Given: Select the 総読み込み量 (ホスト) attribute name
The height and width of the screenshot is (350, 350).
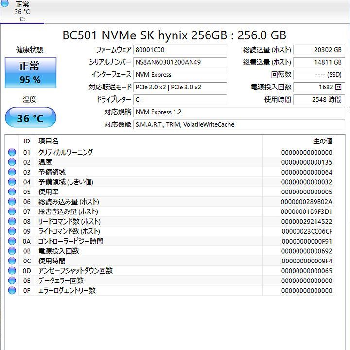Looking at the screenshot, I should point(69,202).
